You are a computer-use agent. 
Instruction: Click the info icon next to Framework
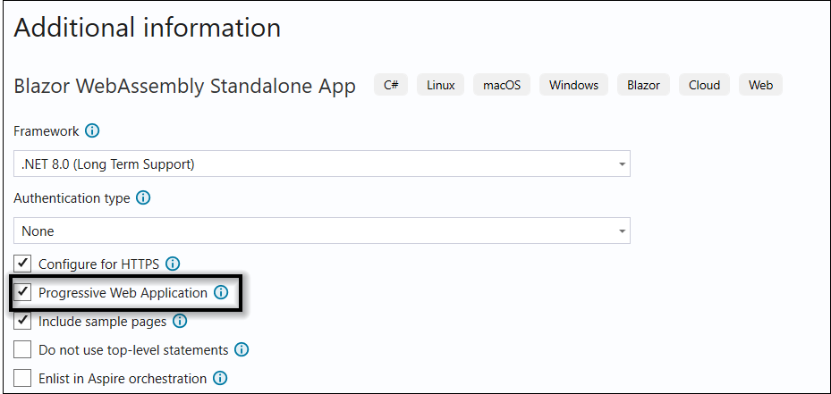91,130
